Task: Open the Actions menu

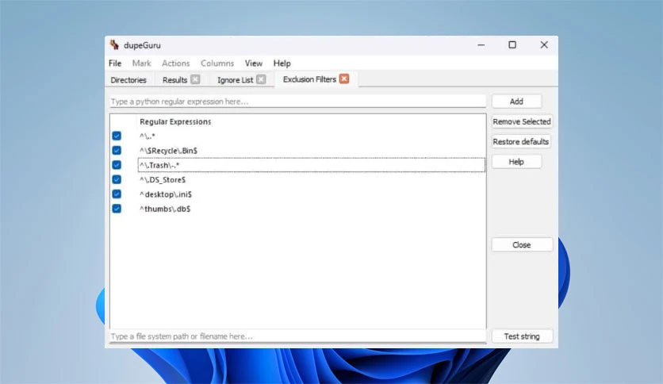Action: (x=176, y=63)
